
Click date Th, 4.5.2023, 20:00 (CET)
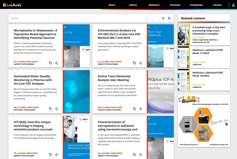(26, 153)
